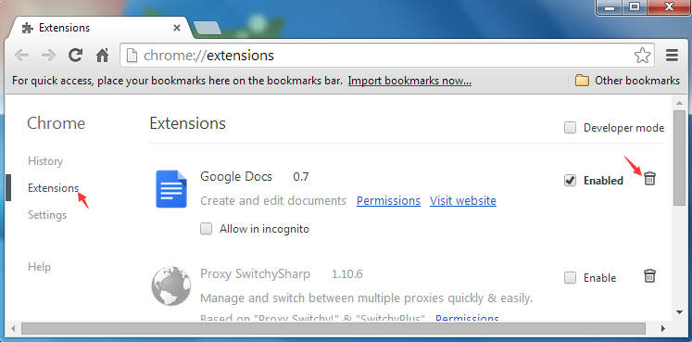The height and width of the screenshot is (342, 692).
Task: Click the browser back arrow
Action: (21, 56)
